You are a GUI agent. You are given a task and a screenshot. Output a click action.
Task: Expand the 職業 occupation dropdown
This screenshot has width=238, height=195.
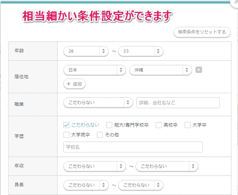98,103
